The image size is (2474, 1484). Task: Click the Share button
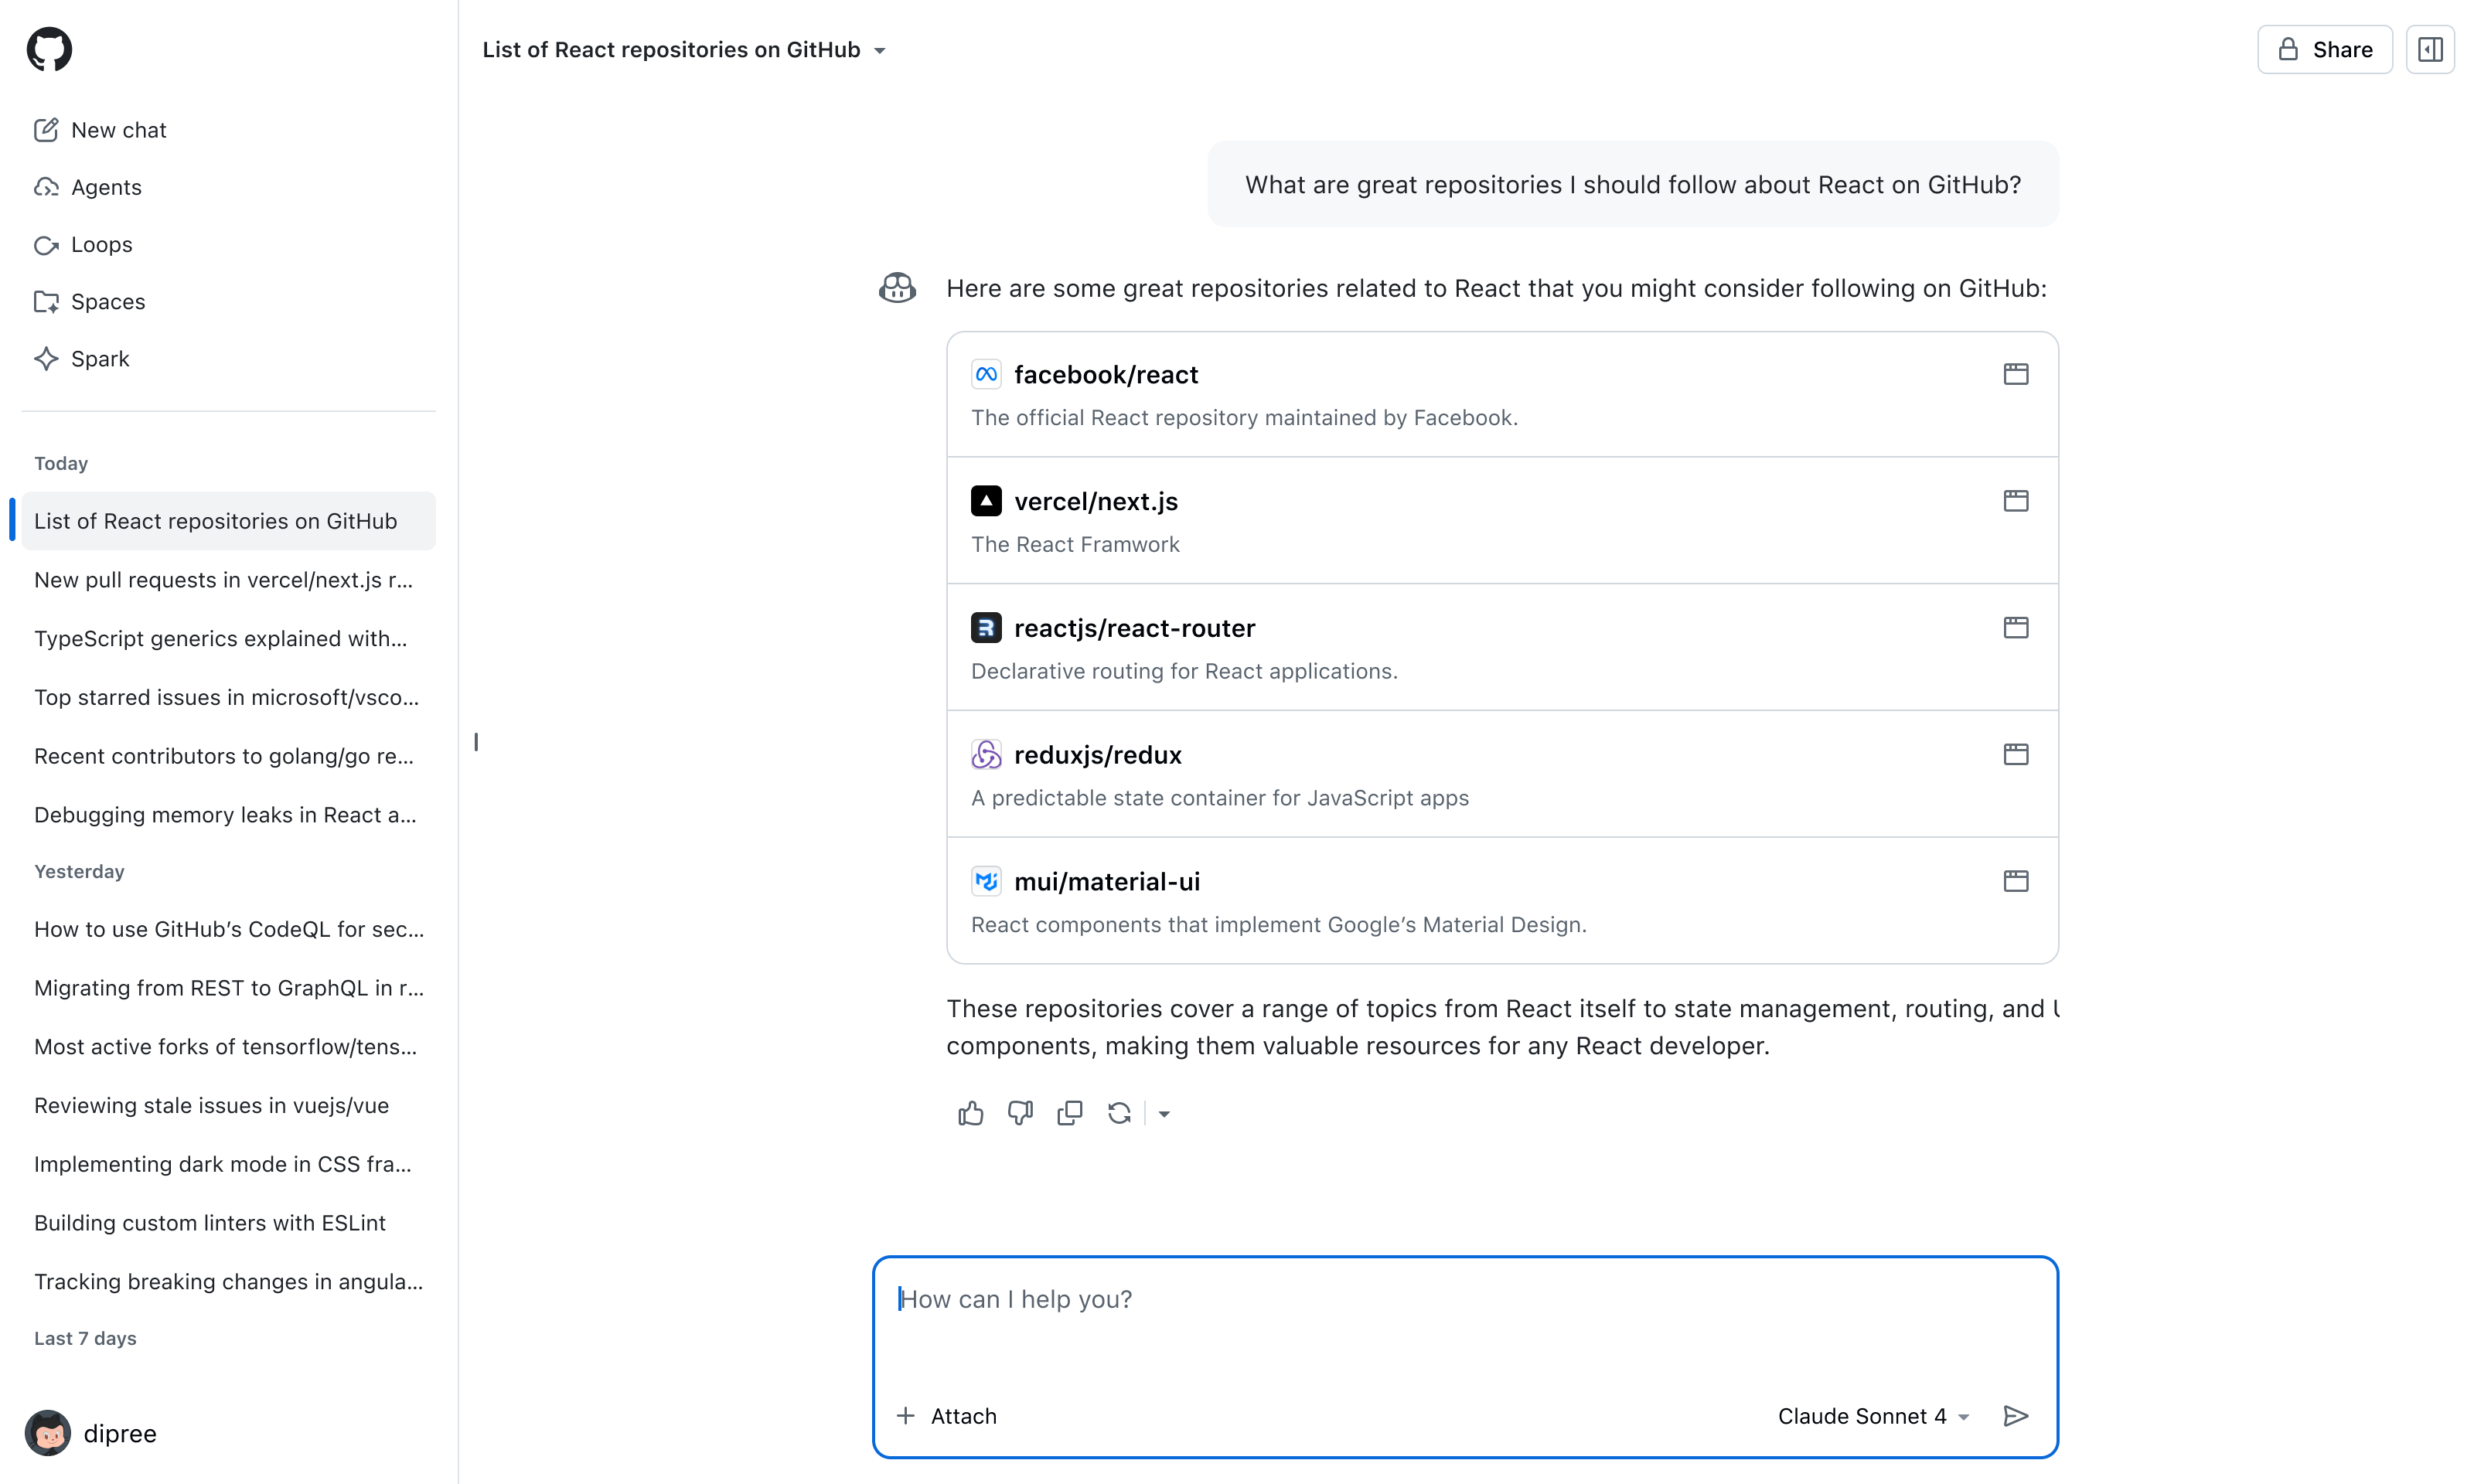pyautogui.click(x=2324, y=49)
